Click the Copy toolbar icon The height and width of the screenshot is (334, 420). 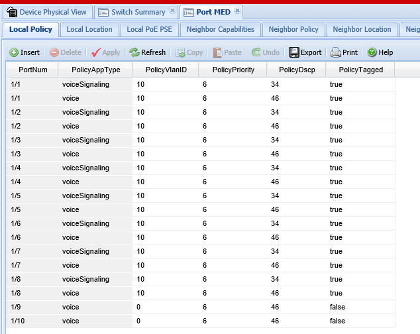click(x=180, y=52)
